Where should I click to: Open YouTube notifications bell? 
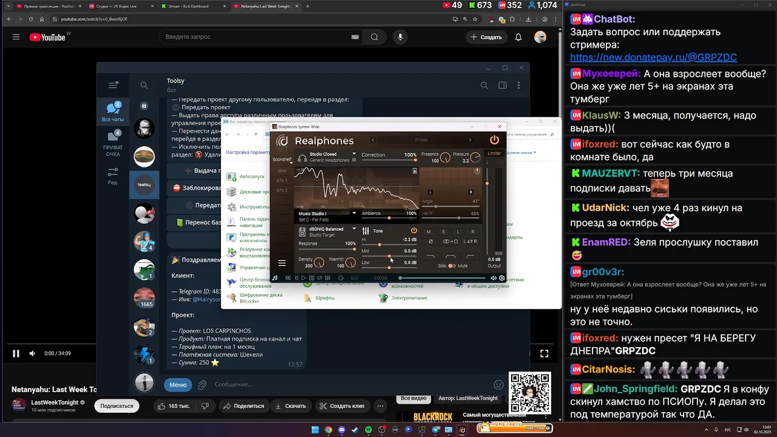click(518, 37)
